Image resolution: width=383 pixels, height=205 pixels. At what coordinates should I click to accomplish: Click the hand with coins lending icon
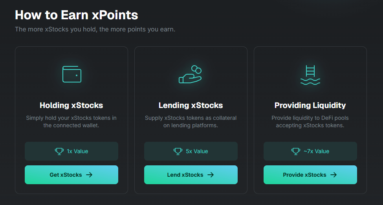pyautogui.click(x=191, y=75)
